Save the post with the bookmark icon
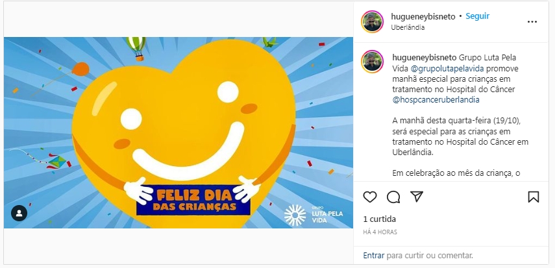Screen dimensions: 555x268 (534, 197)
